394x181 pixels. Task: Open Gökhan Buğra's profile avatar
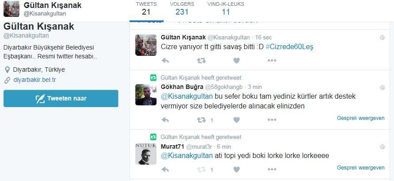[146, 95]
